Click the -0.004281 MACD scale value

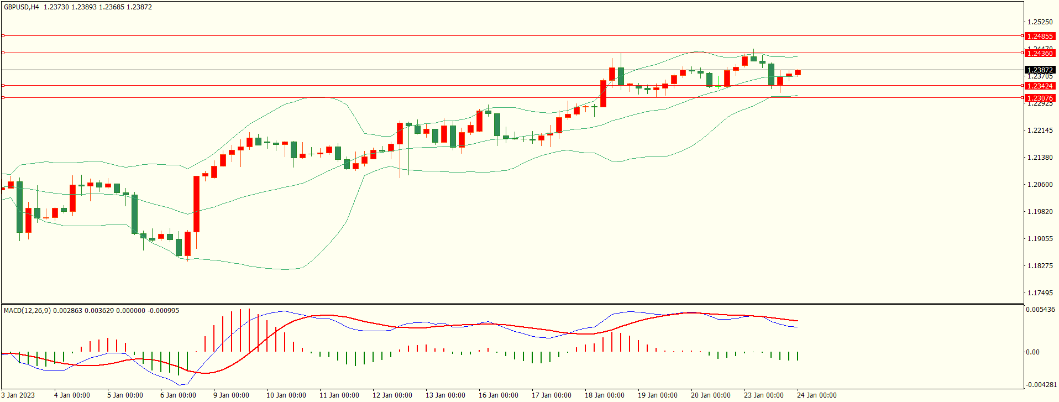[1041, 385]
